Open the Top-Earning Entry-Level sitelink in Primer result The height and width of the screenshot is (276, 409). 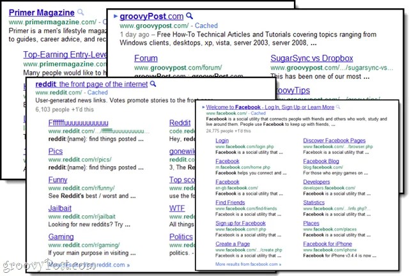(x=65, y=54)
